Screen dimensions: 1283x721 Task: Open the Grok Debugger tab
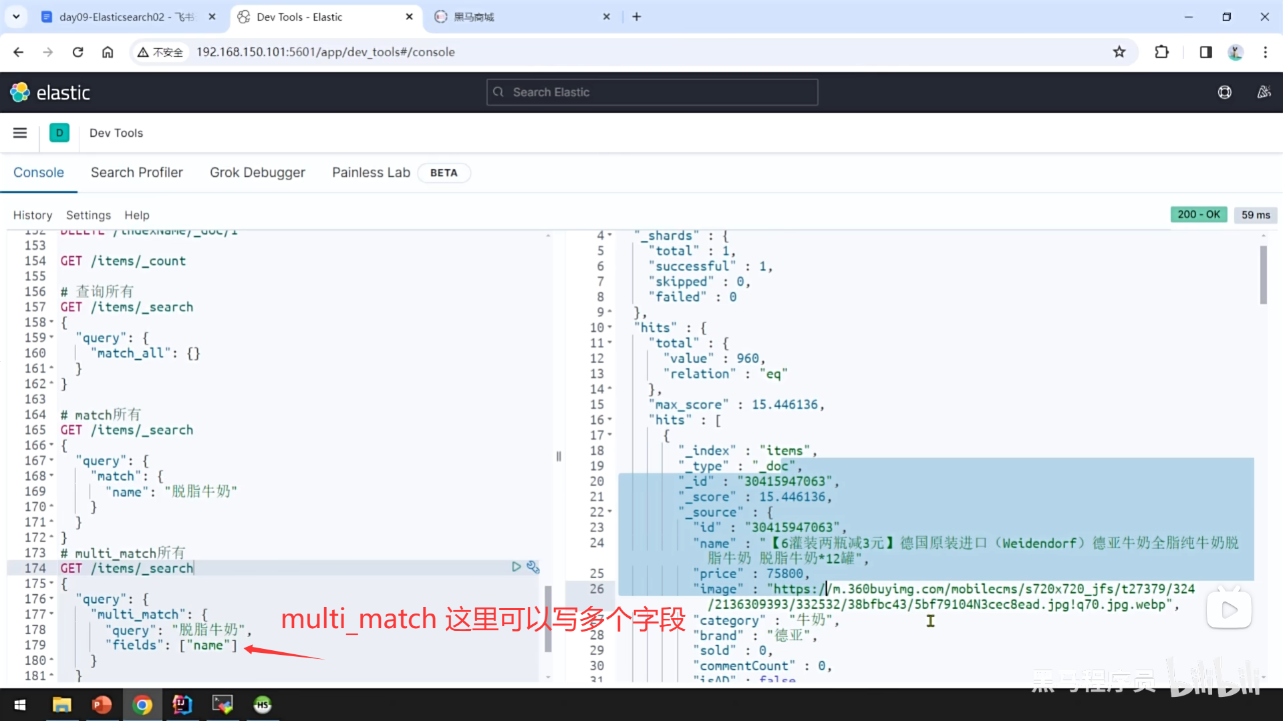click(257, 172)
